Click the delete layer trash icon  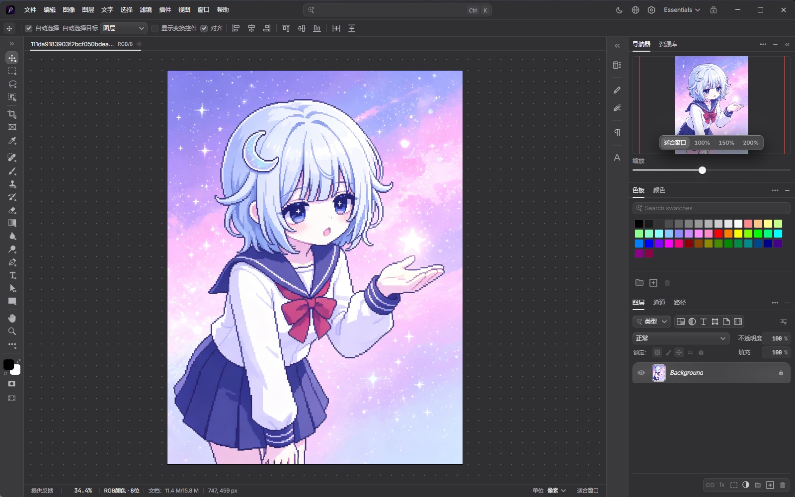click(783, 485)
